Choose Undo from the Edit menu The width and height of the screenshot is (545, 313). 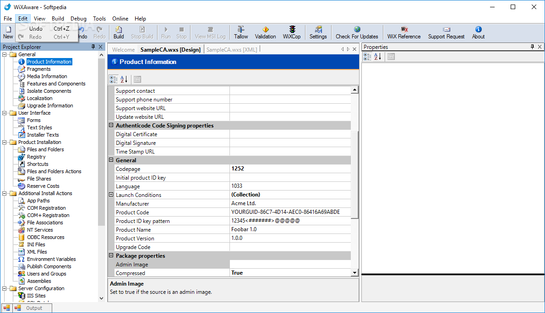tap(47, 29)
